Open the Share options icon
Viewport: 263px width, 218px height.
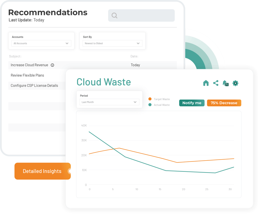tap(216, 83)
